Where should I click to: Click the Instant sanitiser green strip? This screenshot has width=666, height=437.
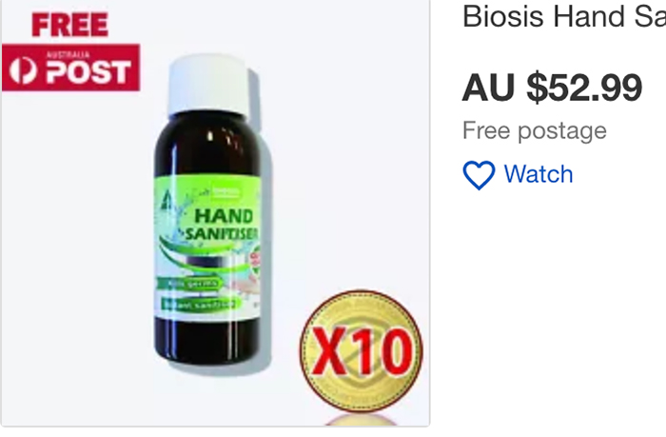click(x=201, y=304)
